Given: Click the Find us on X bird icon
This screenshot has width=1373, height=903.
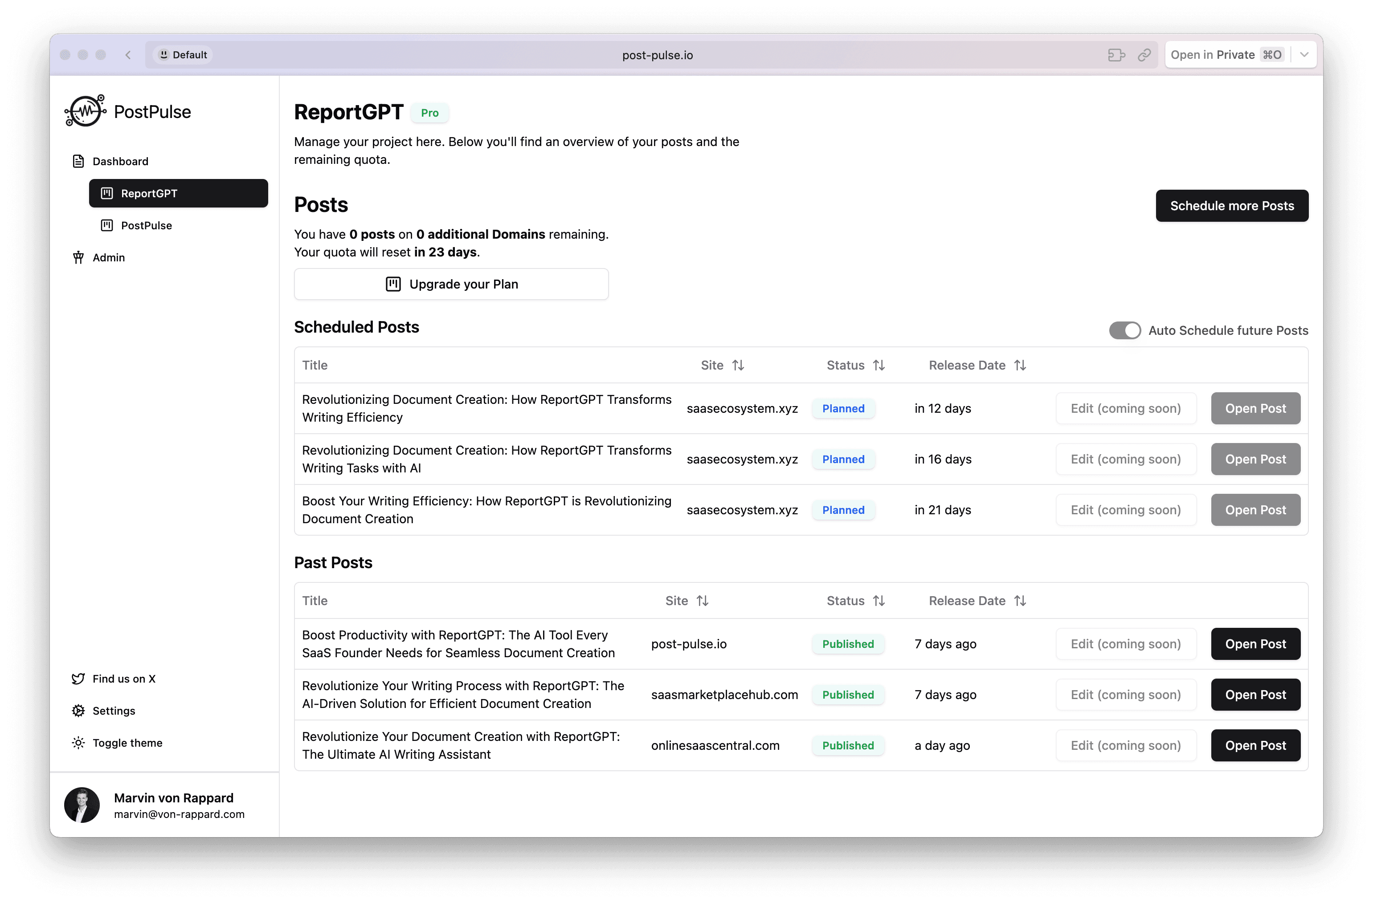Looking at the screenshot, I should 78,679.
